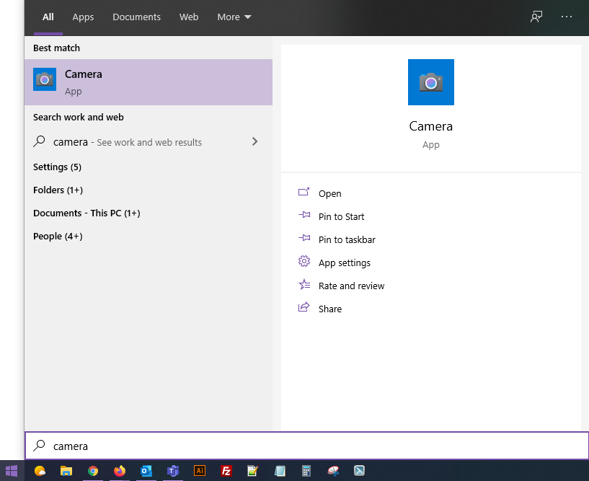The image size is (589, 481).
Task: Open Calculator from the taskbar
Action: pyautogui.click(x=306, y=470)
